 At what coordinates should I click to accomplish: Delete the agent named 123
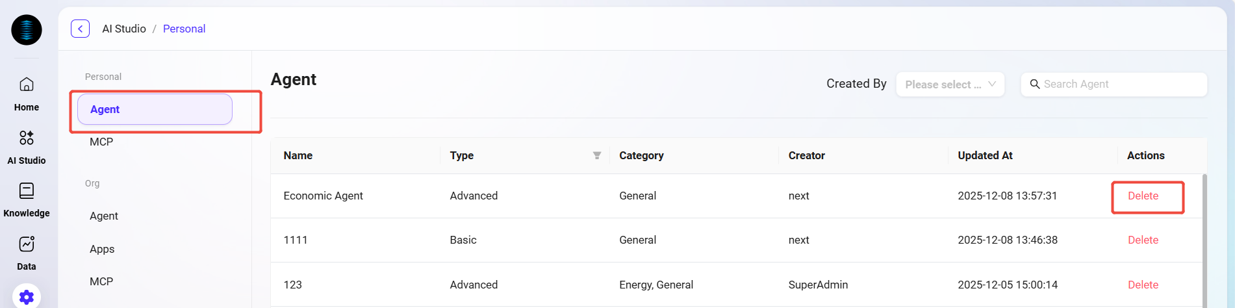[1143, 285]
